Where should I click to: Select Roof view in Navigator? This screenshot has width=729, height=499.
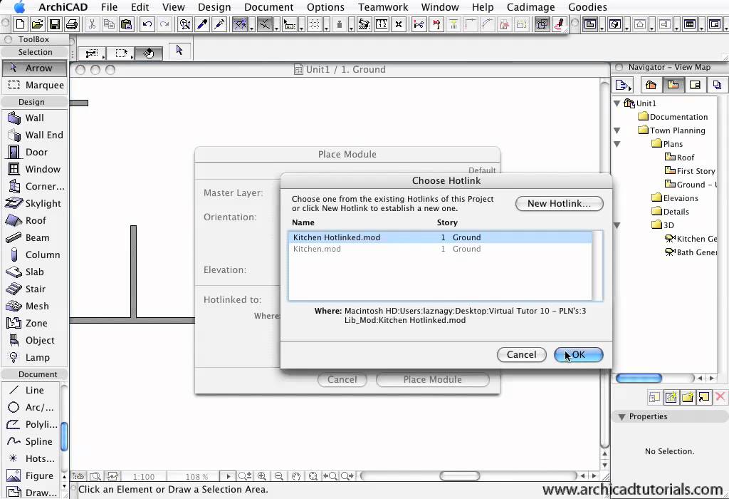[679, 158]
